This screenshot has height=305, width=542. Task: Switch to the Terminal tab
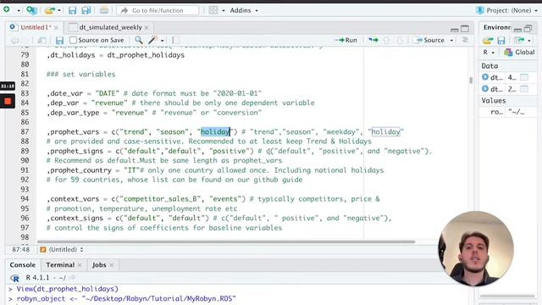click(60, 265)
